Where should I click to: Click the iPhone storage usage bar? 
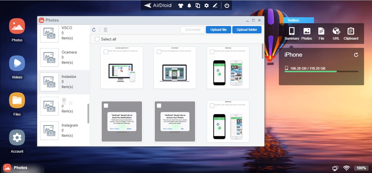pos(321,72)
